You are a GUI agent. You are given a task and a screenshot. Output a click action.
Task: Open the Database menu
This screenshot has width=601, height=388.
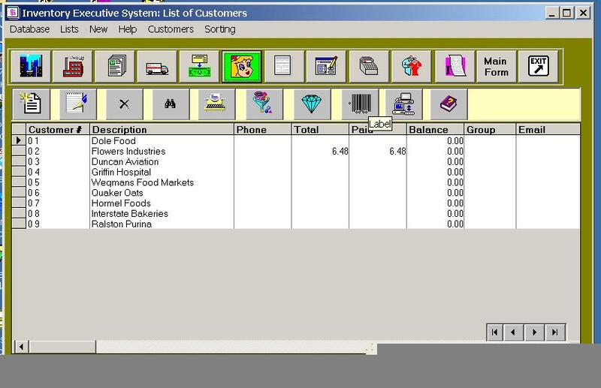click(x=29, y=29)
